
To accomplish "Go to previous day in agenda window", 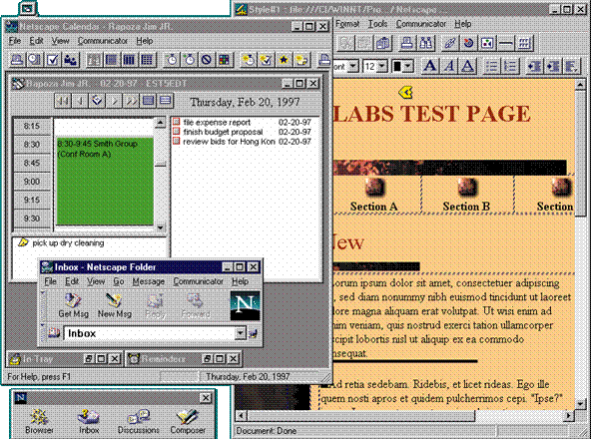I will (80, 101).
